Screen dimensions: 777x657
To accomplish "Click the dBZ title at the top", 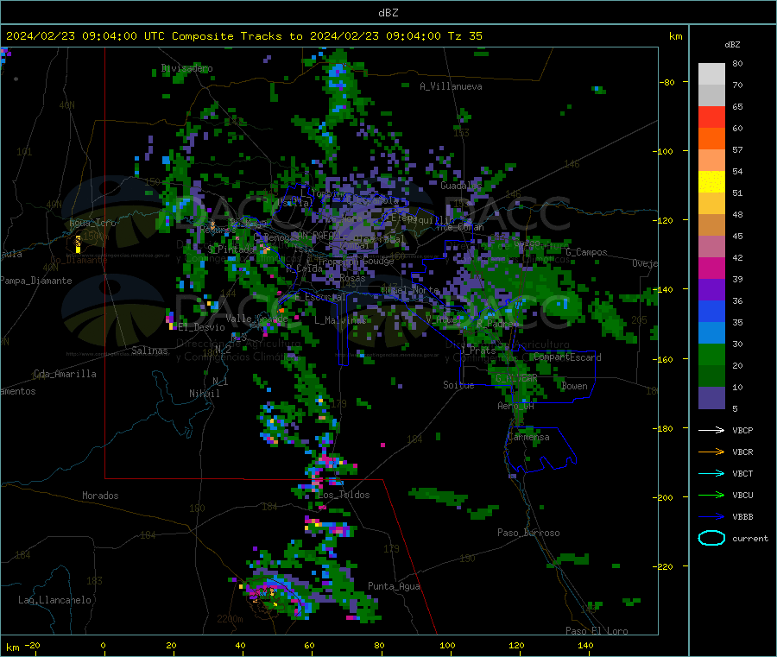I will click(388, 13).
